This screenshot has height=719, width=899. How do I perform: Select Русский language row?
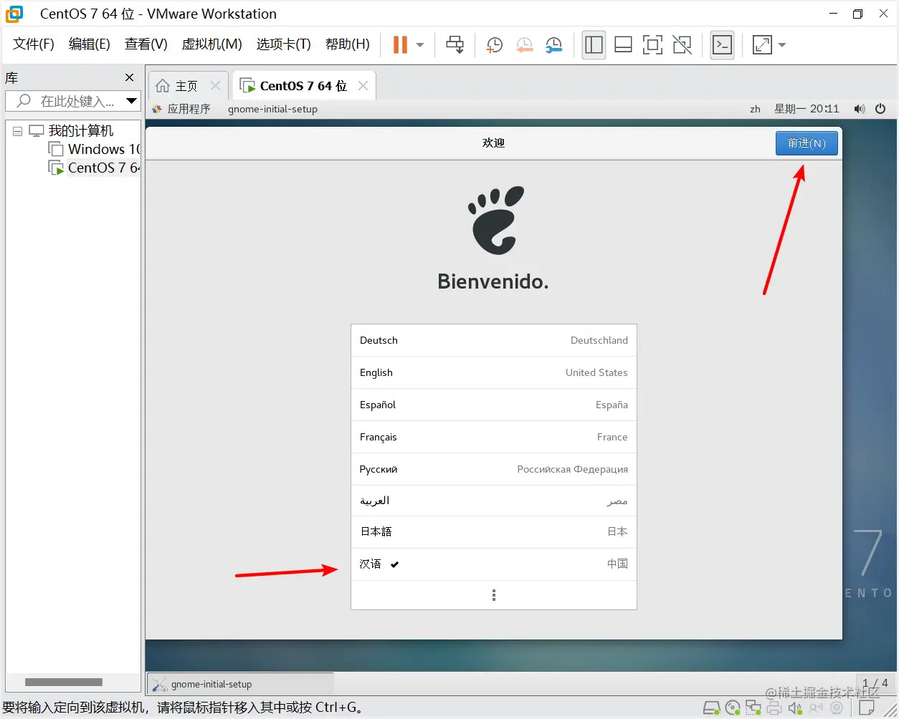[x=494, y=469]
